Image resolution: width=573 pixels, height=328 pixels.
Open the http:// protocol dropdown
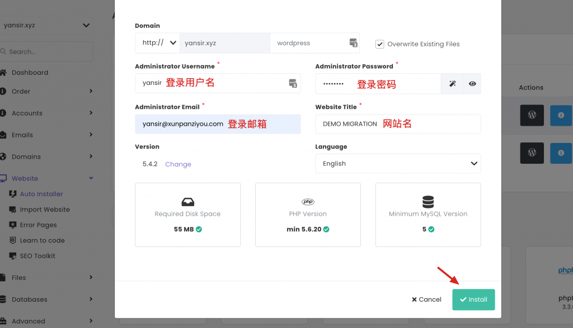pyautogui.click(x=157, y=43)
